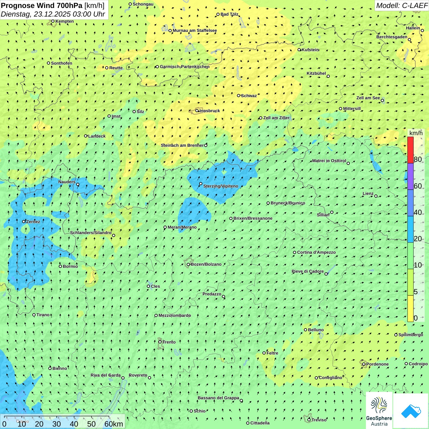Click the date 'Dienstag, 23.12.2025 03:00 Uhr'
The height and width of the screenshot is (429, 429).
click(x=53, y=14)
